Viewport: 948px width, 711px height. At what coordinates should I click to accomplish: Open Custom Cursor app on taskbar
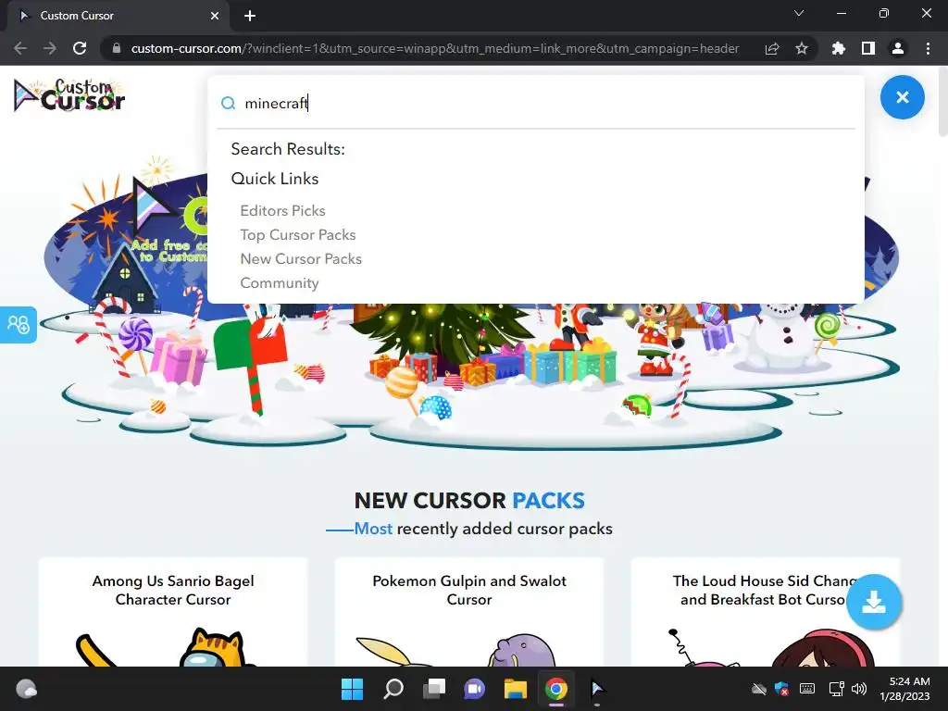[597, 689]
